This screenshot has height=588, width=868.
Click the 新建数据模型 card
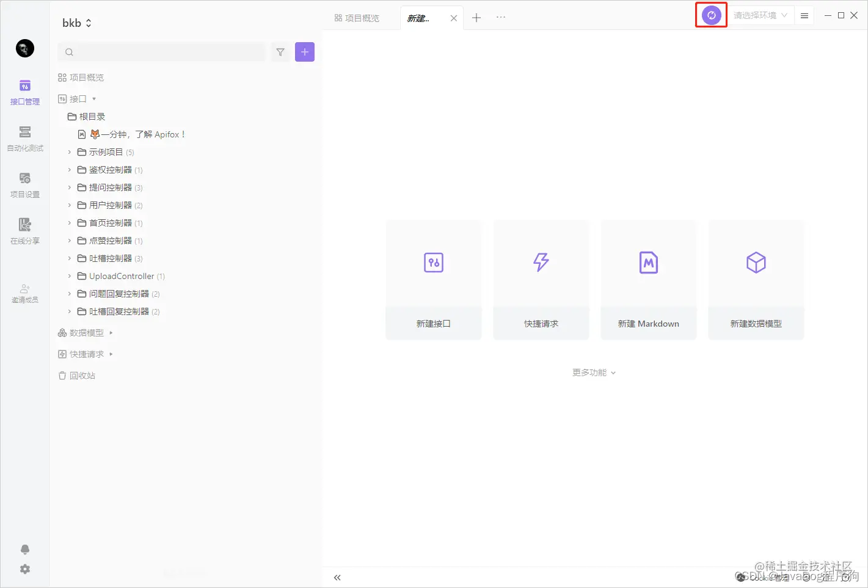pyautogui.click(x=756, y=280)
